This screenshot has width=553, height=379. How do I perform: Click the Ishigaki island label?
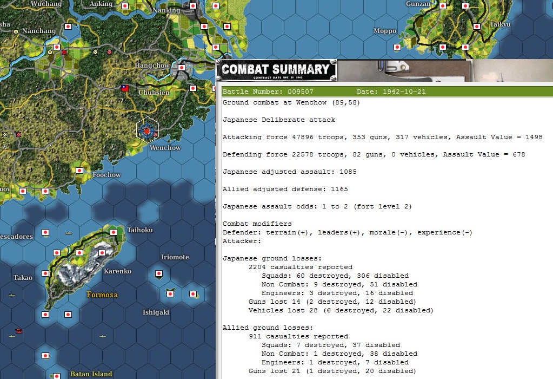(x=156, y=312)
